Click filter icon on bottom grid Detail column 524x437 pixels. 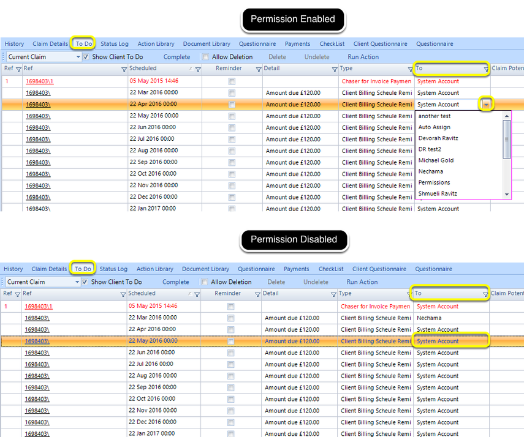click(x=333, y=294)
